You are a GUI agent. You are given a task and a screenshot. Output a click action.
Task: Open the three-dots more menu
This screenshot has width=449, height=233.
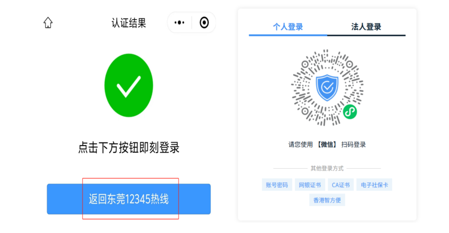click(180, 23)
